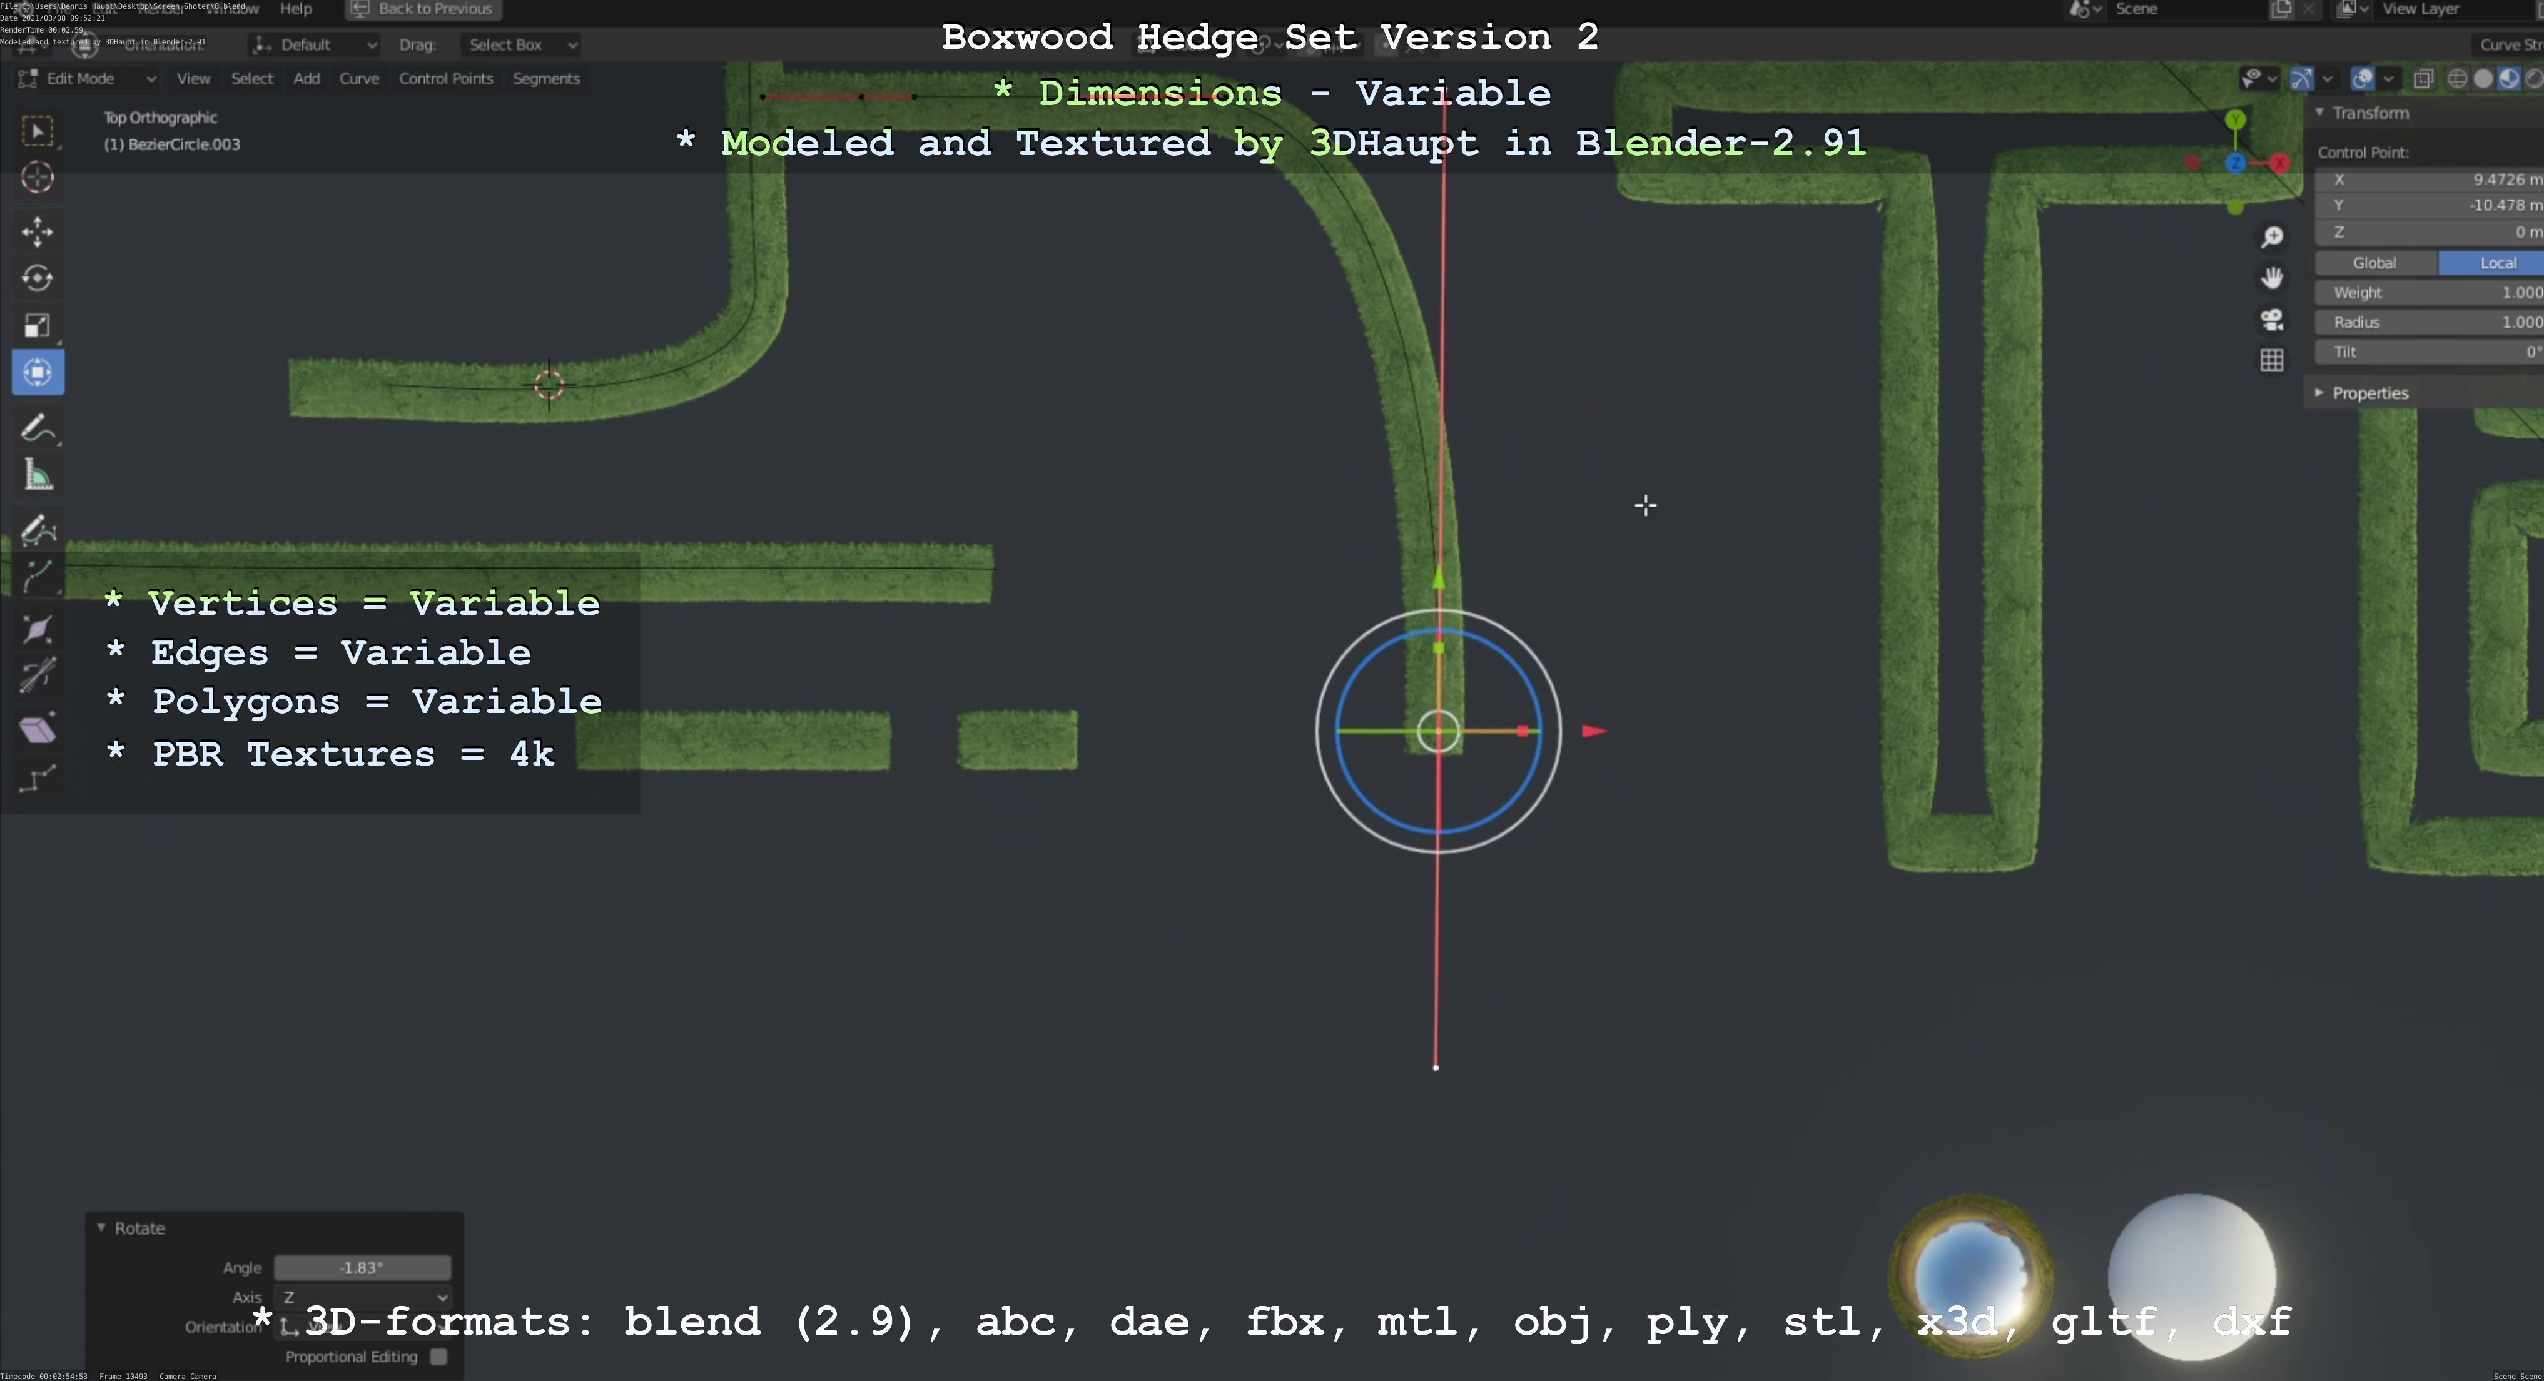The width and height of the screenshot is (2544, 1381).
Task: Click the camera view icon
Action: [2271, 320]
